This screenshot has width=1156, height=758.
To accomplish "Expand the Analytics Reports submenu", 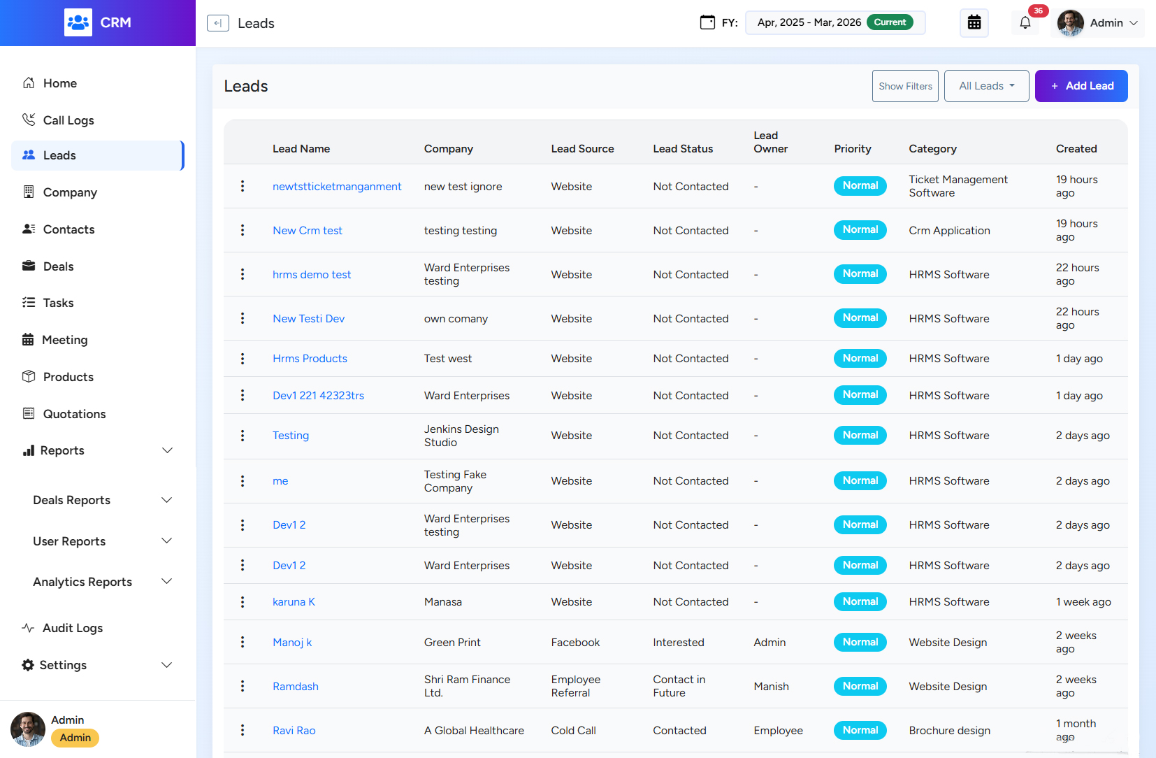I will pos(82,581).
